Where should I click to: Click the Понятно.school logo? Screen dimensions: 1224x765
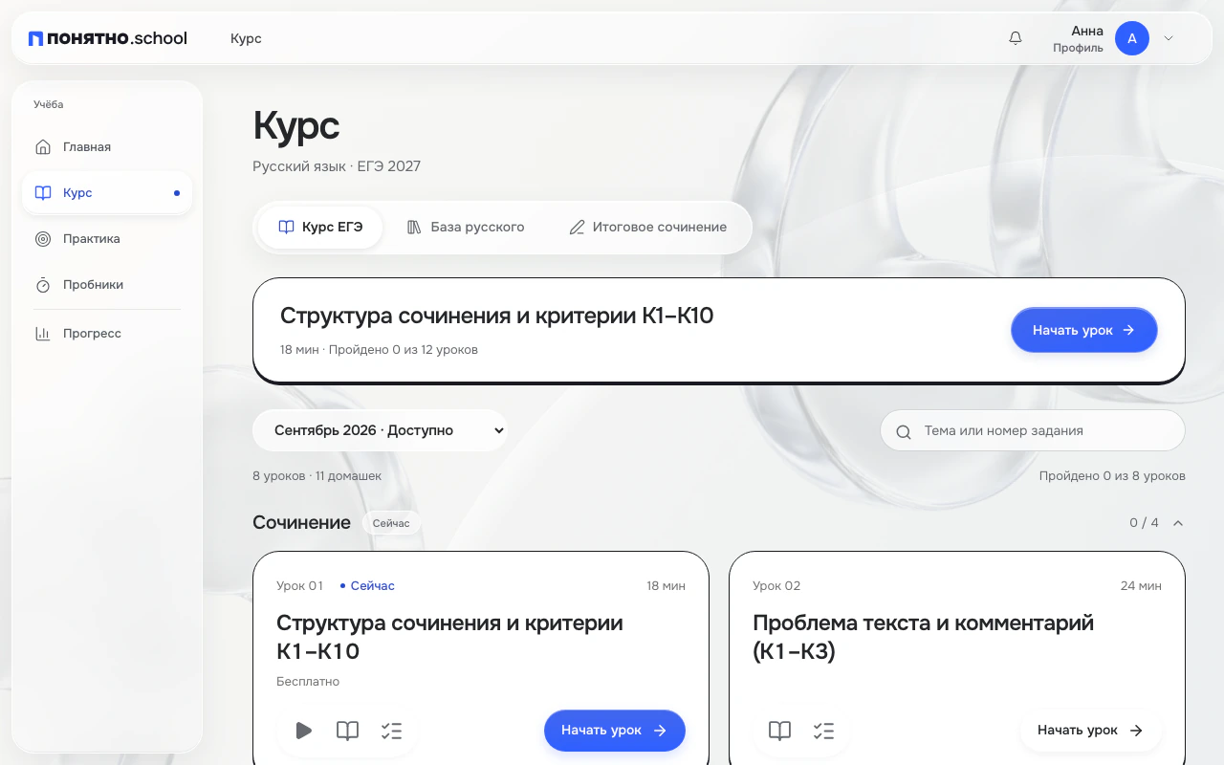(x=108, y=38)
